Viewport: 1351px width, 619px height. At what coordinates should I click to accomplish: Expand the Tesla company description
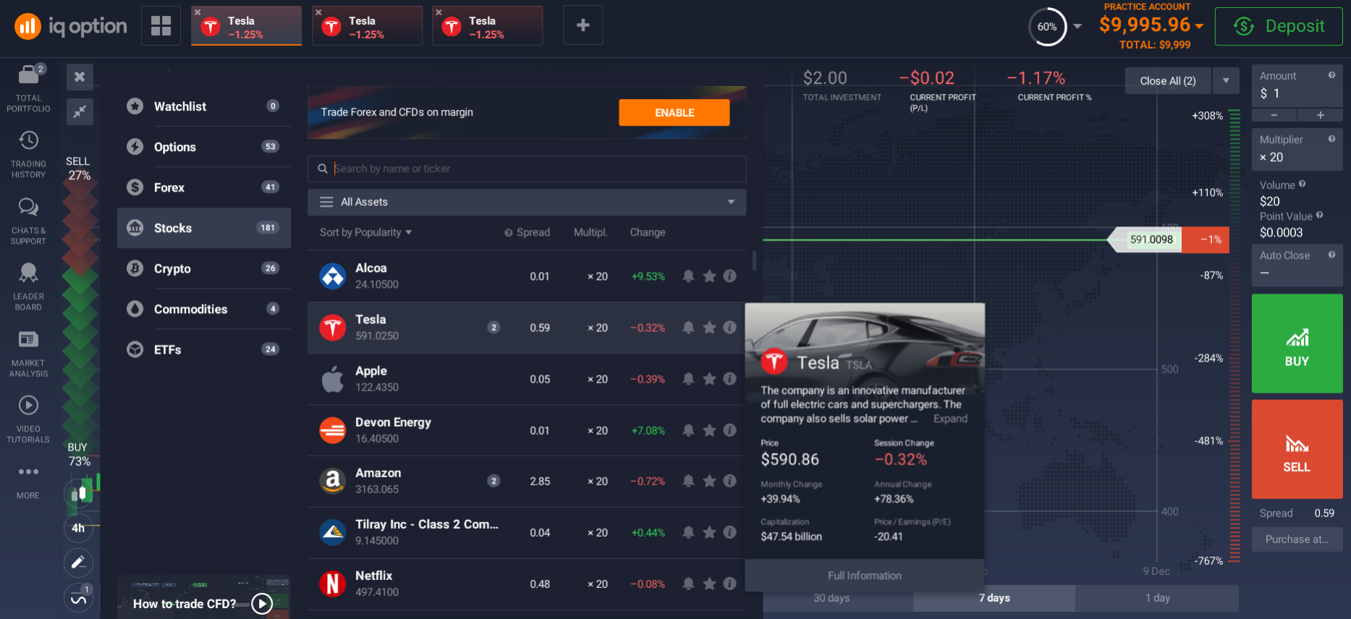[x=950, y=419]
